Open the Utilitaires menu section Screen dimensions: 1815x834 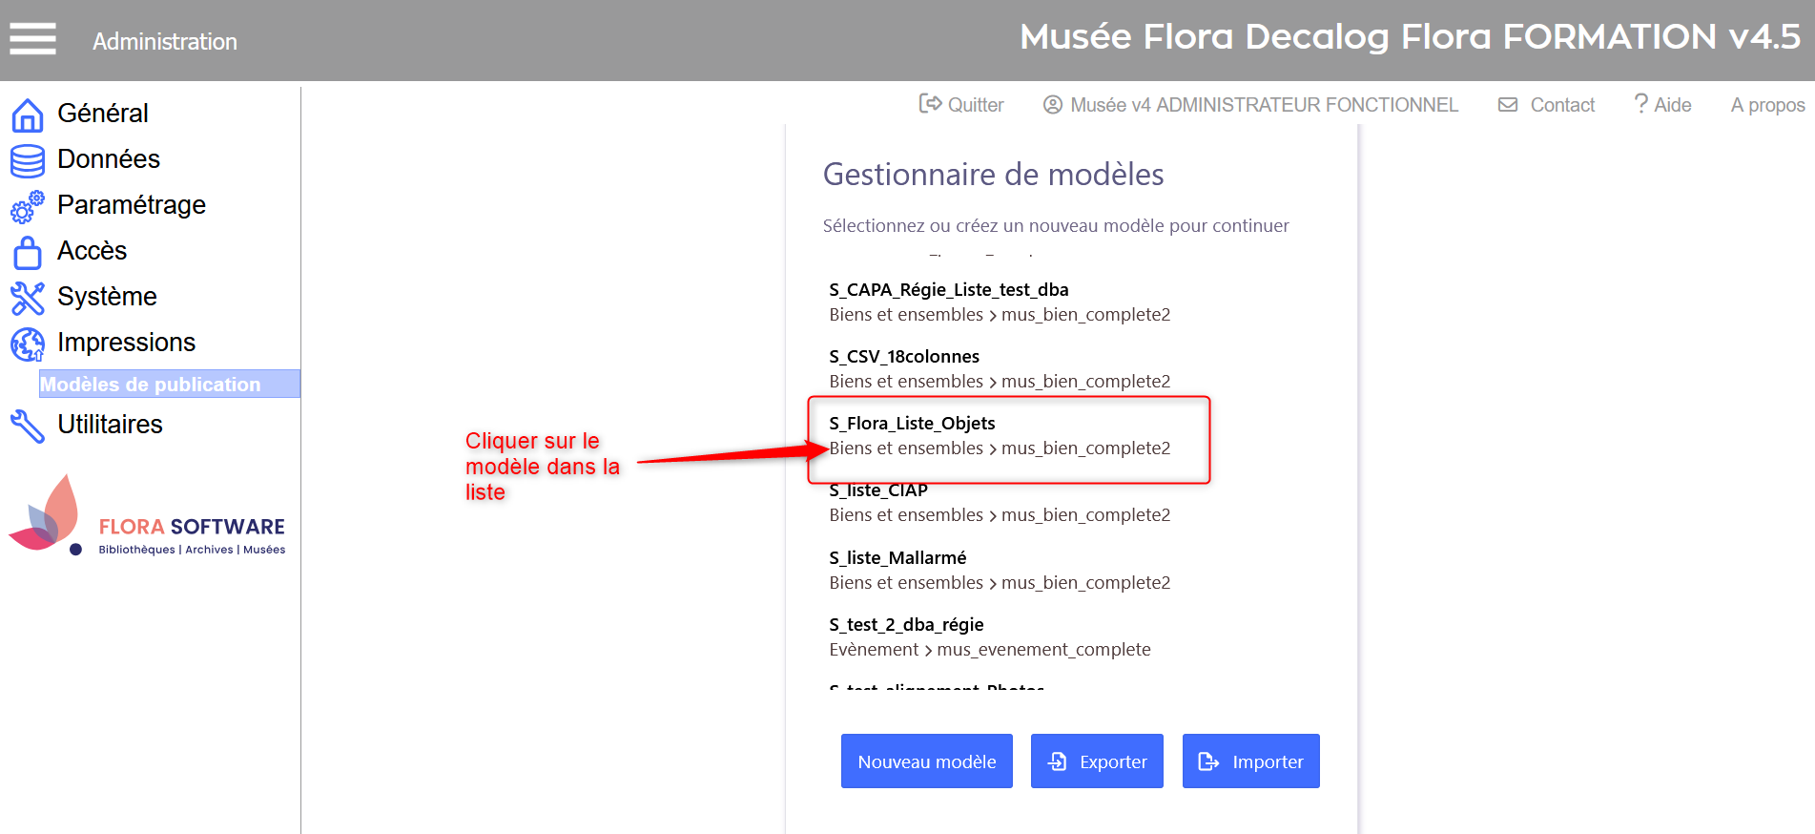click(110, 425)
